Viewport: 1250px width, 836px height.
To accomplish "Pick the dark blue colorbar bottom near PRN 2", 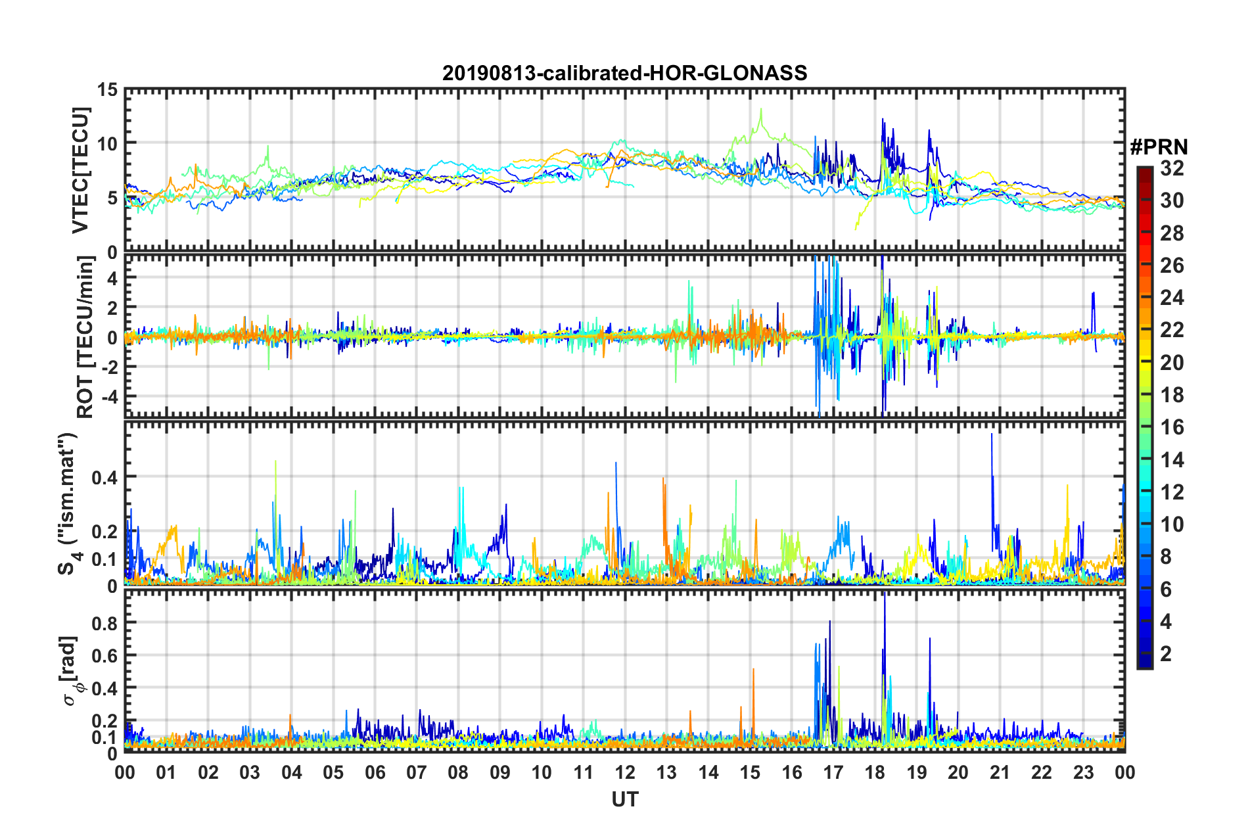I will [1144, 661].
